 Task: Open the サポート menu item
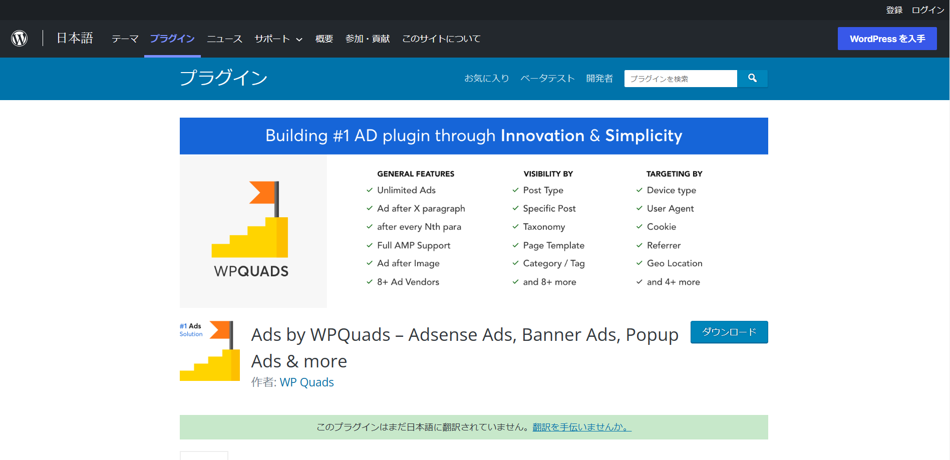click(x=272, y=39)
